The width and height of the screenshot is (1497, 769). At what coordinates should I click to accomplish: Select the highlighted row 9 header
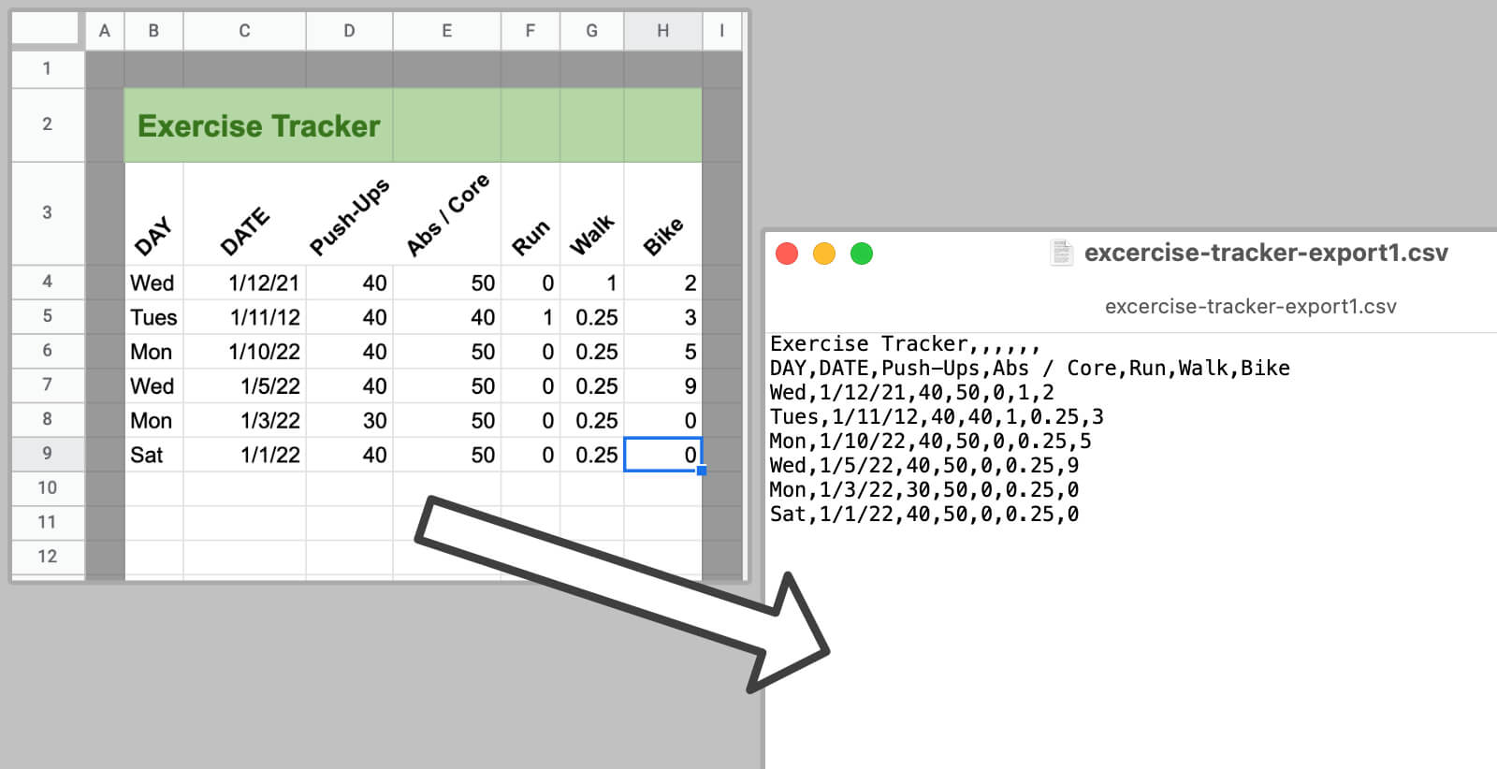pos(48,454)
